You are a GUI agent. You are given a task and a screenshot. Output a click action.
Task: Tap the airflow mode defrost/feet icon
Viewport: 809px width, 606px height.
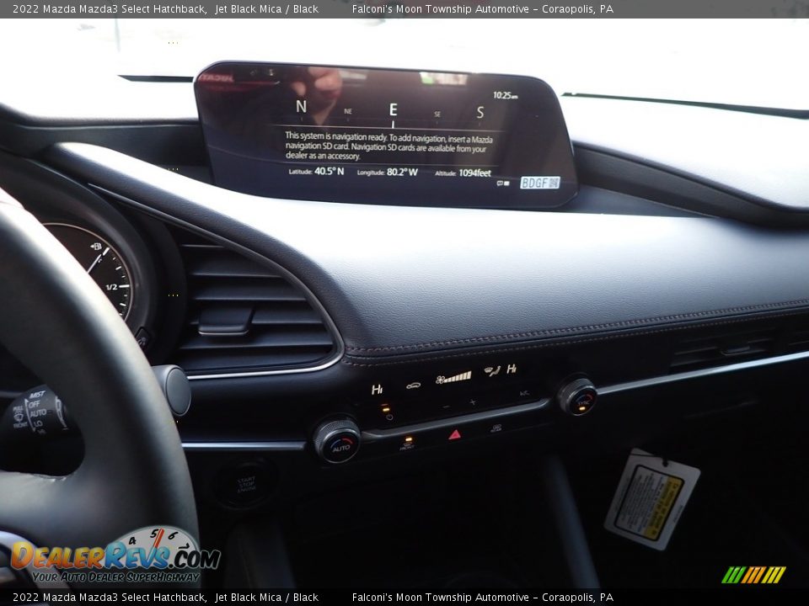pos(492,370)
